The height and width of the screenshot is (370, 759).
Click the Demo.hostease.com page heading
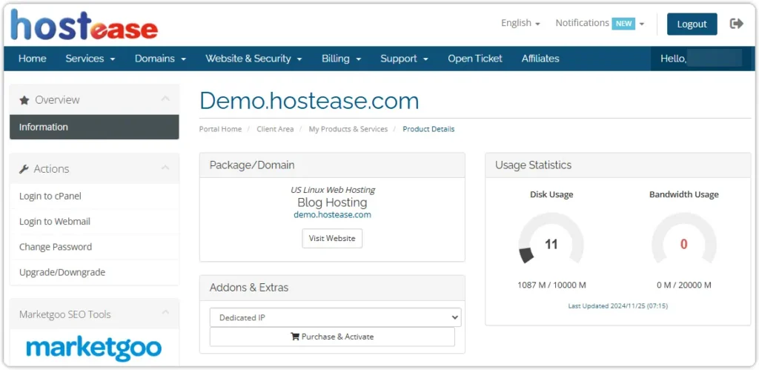(x=309, y=101)
